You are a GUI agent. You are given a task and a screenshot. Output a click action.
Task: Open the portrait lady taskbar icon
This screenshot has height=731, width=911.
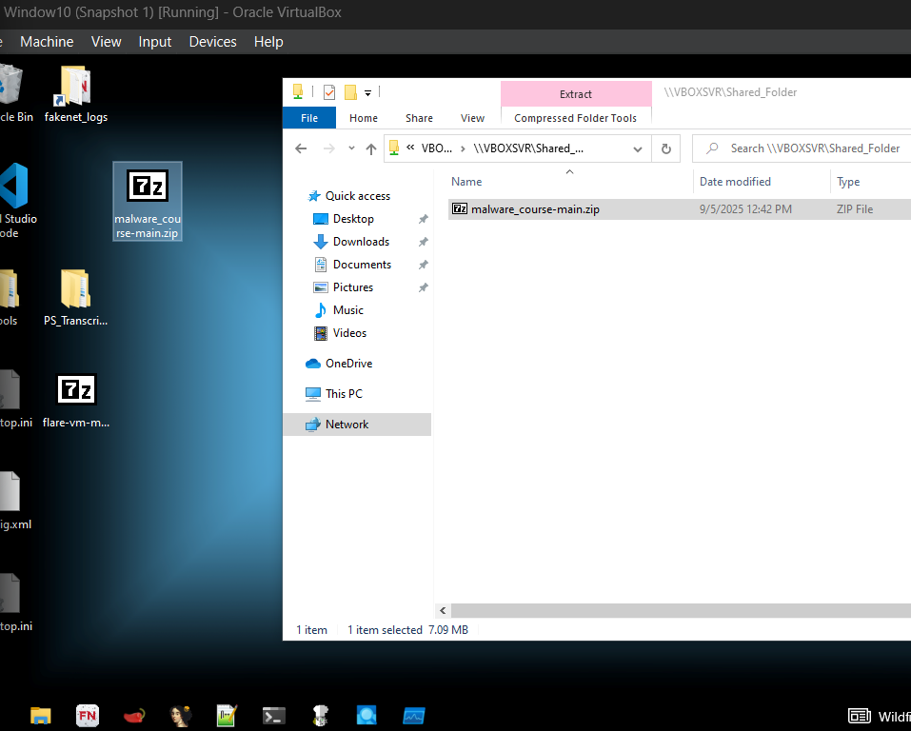(x=181, y=716)
